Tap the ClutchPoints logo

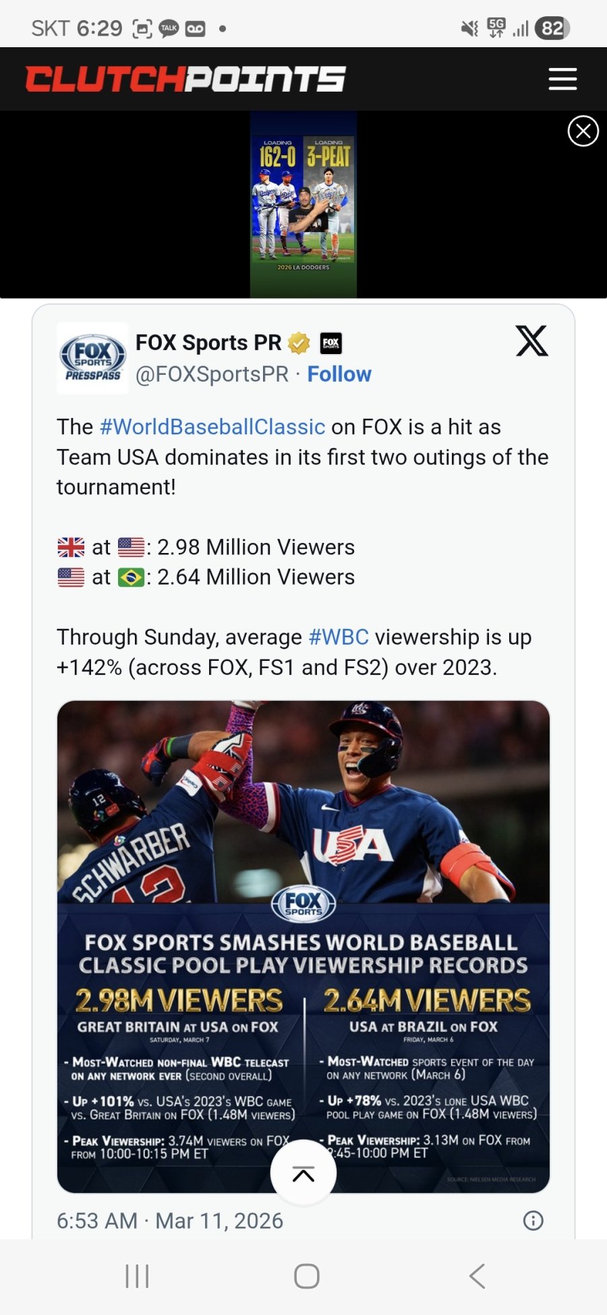pyautogui.click(x=185, y=79)
